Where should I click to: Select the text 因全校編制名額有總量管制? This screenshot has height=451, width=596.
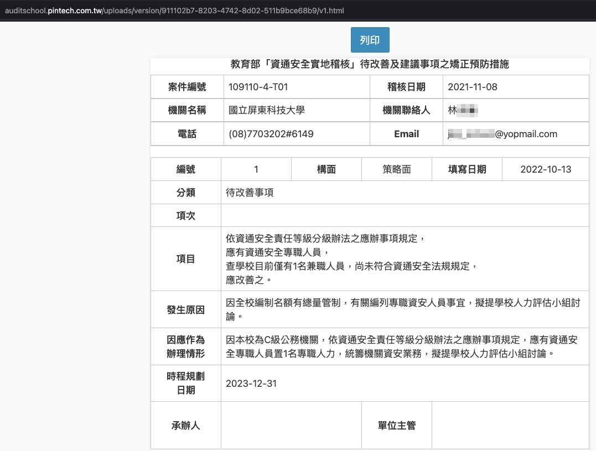(x=283, y=303)
